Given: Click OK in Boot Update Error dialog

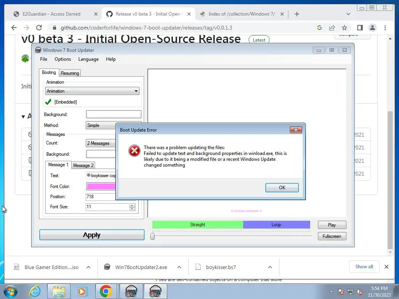Looking at the screenshot, I should (x=282, y=187).
